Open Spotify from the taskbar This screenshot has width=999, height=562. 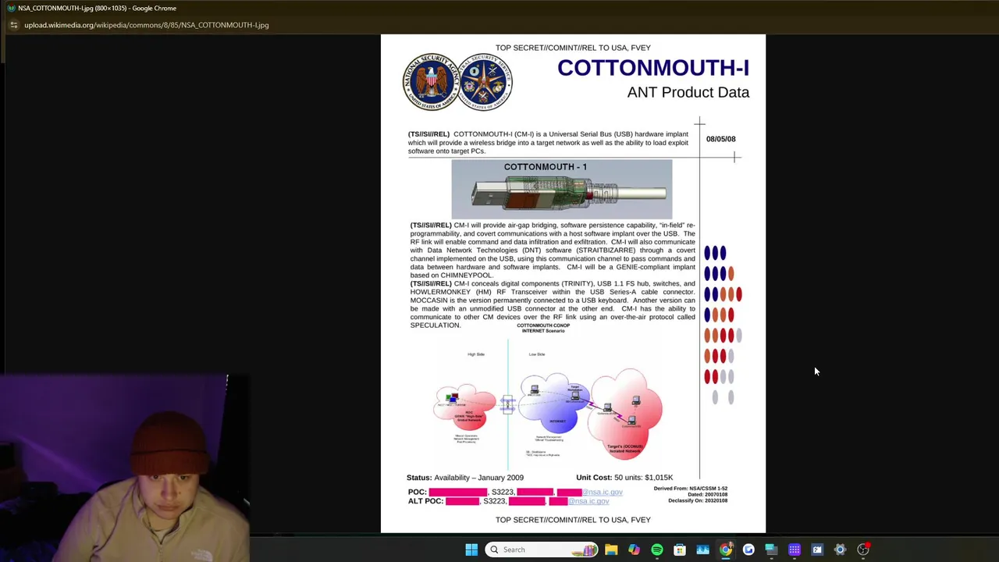click(x=657, y=550)
